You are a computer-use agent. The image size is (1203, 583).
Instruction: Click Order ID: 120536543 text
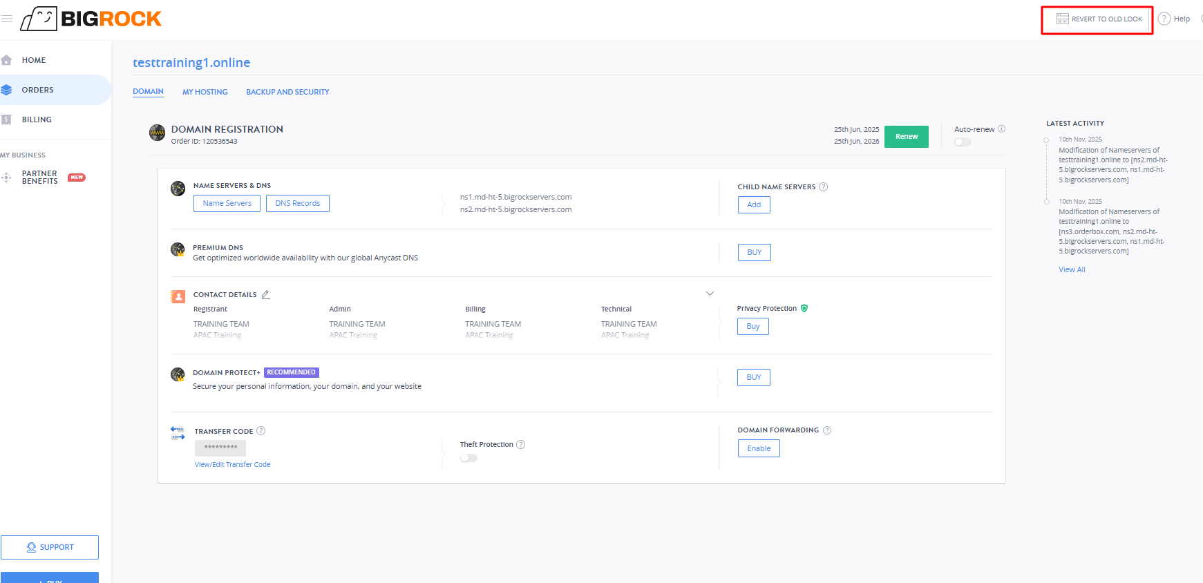pyautogui.click(x=204, y=141)
